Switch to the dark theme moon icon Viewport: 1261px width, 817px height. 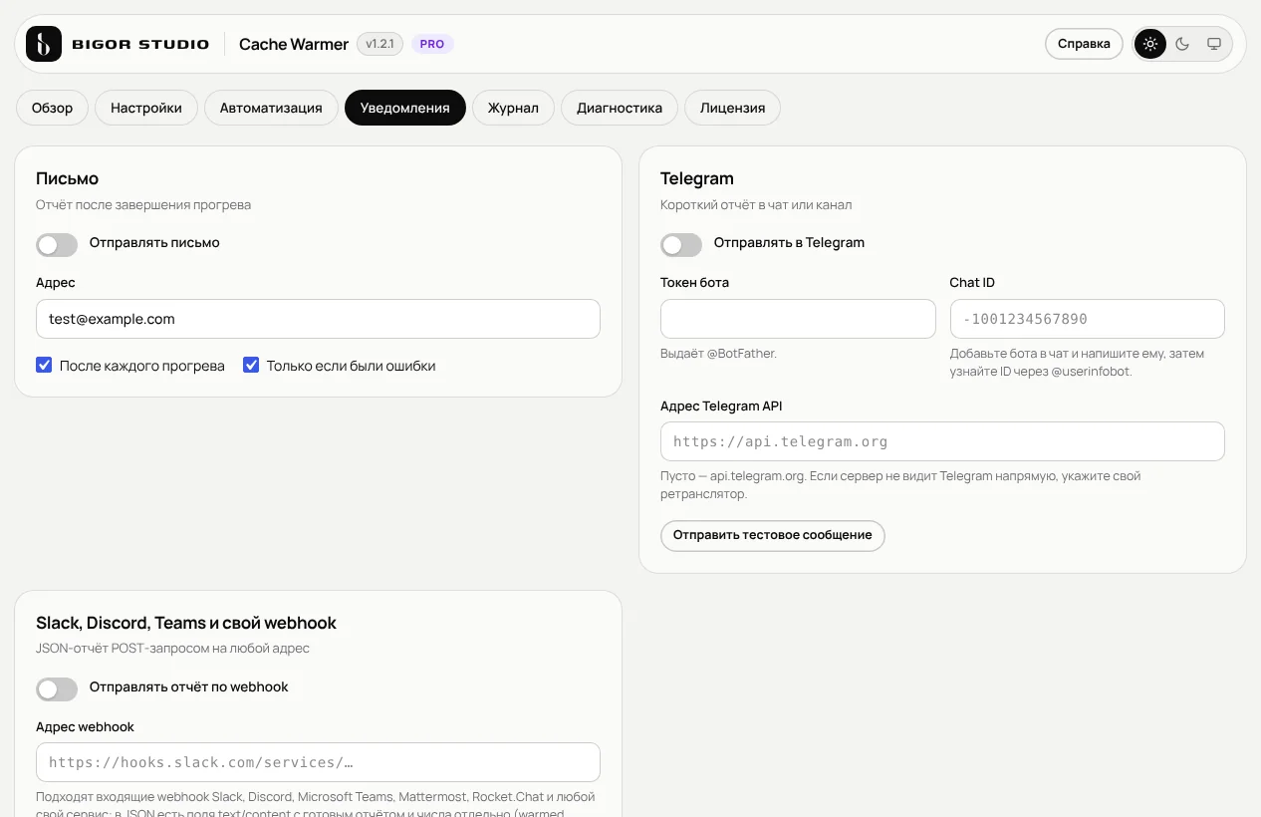coord(1182,44)
